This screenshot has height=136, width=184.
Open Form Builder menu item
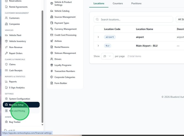click(65, 83)
